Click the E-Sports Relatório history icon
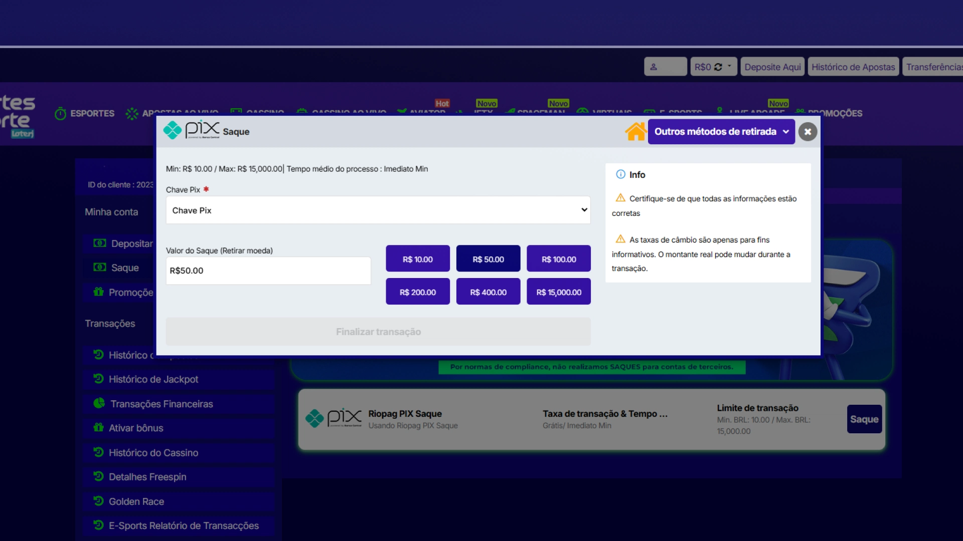963x541 pixels. (98, 524)
